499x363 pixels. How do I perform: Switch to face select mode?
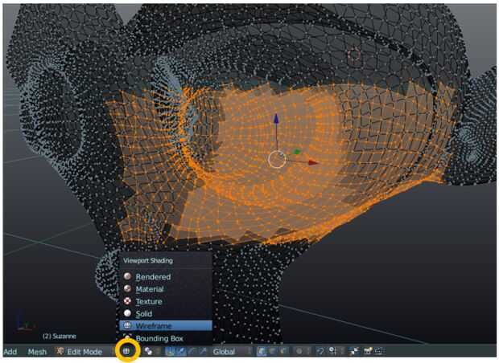tap(284, 351)
